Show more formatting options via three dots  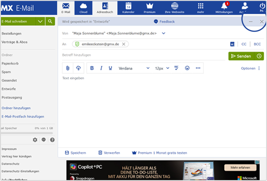pyautogui.click(x=198, y=68)
